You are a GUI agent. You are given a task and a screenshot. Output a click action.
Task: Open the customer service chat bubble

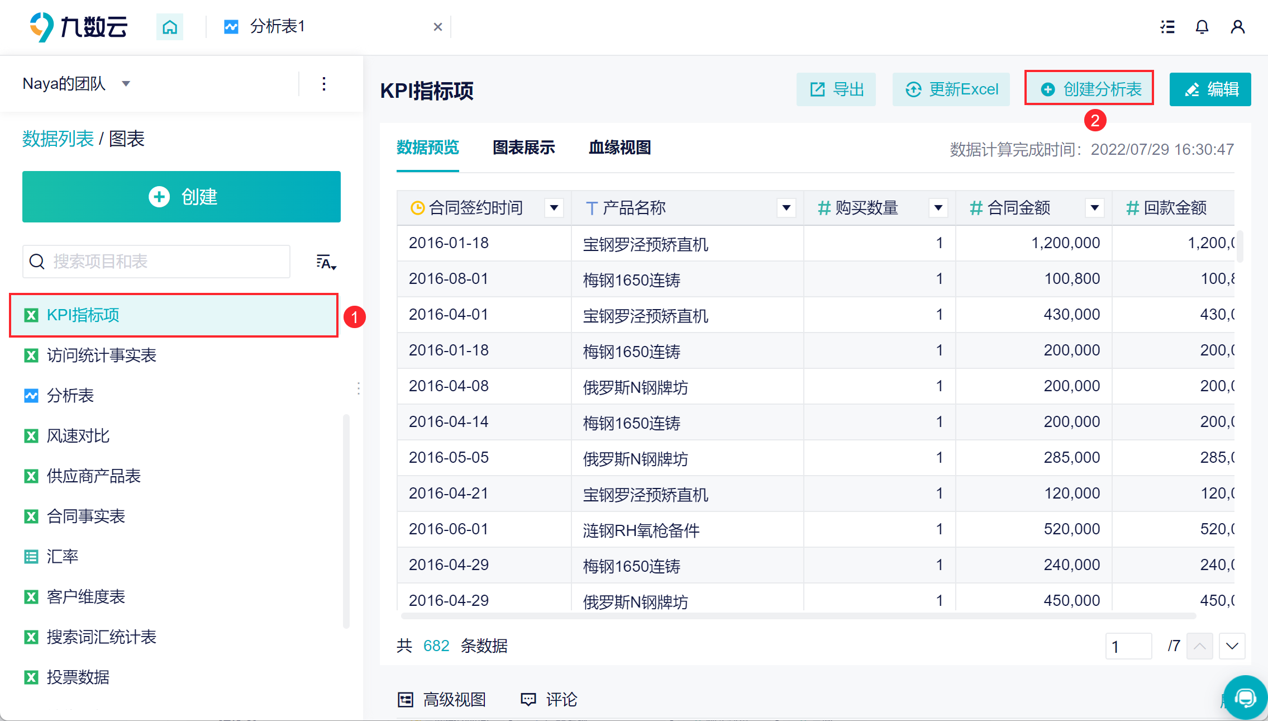coord(1246,697)
